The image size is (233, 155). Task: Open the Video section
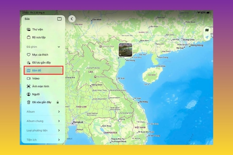(x=43, y=78)
